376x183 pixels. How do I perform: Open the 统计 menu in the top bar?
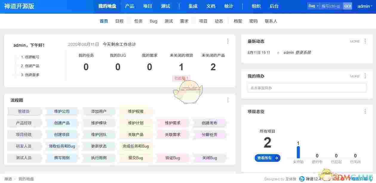click(229, 6)
